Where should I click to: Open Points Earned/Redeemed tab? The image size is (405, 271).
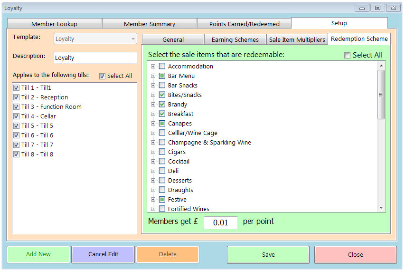click(245, 24)
